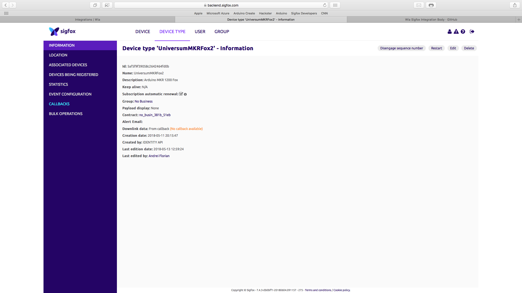Open new tab with plus button
Viewport: 522px width, 293px height.
519,20
